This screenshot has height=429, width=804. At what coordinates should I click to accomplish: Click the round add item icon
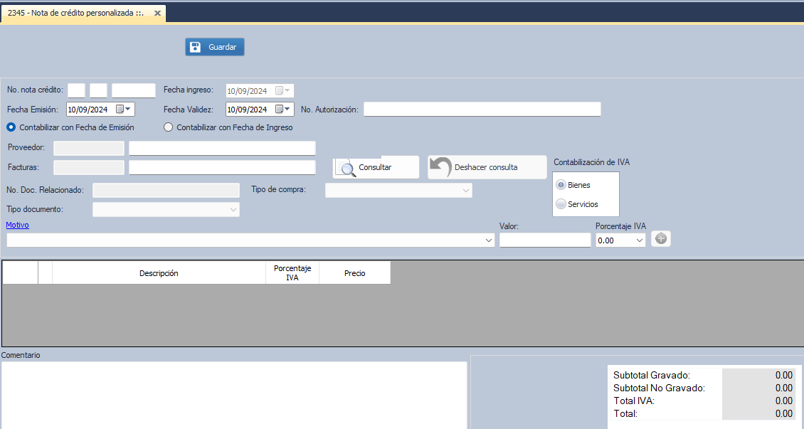(x=661, y=239)
